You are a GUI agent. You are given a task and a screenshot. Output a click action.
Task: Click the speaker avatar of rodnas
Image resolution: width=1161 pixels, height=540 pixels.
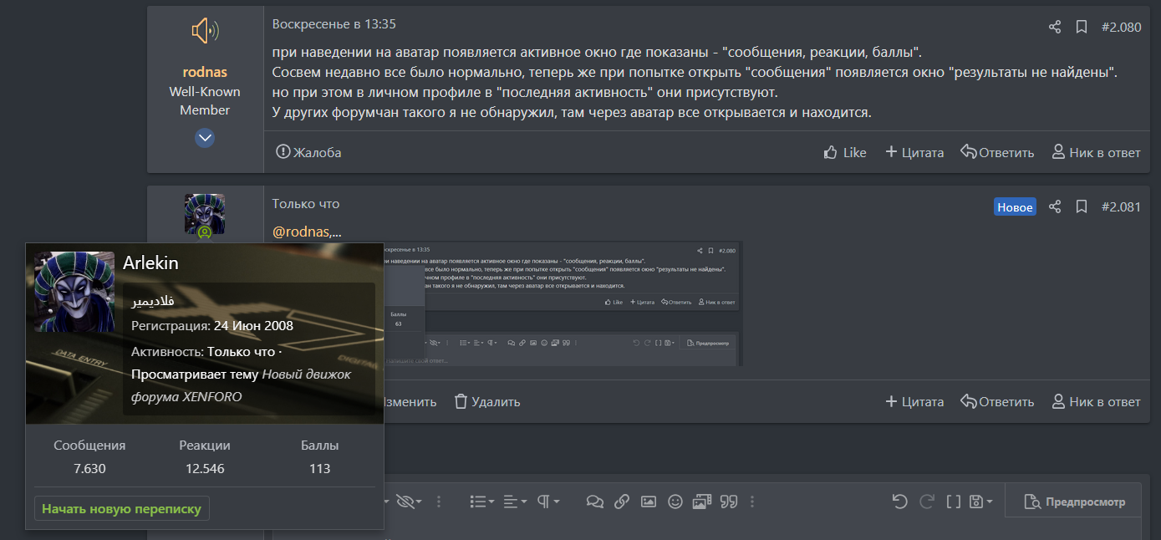point(205,32)
